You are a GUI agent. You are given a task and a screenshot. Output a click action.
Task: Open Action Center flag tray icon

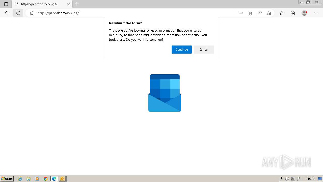(299, 179)
